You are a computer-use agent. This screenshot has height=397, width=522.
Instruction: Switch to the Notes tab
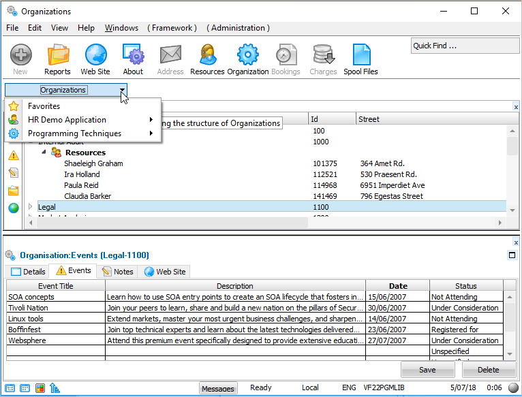[117, 272]
